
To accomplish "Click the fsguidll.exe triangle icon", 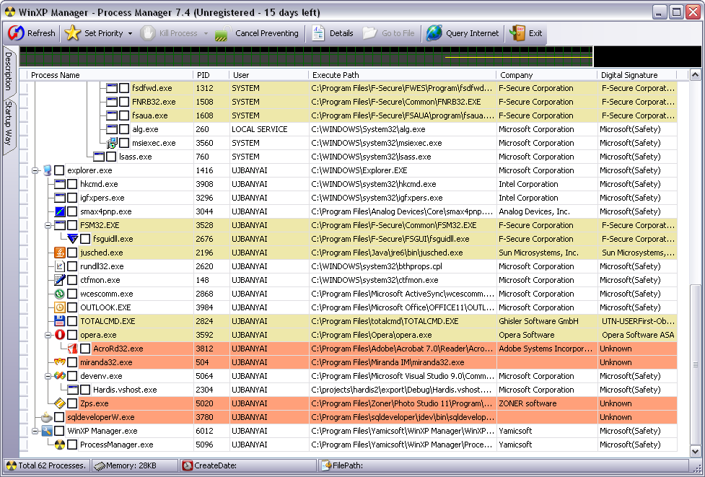I will [72, 239].
